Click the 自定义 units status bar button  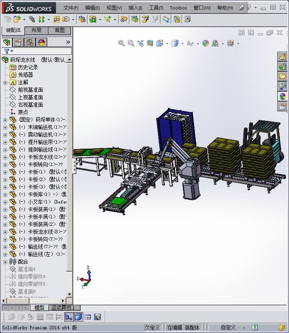[228, 328]
